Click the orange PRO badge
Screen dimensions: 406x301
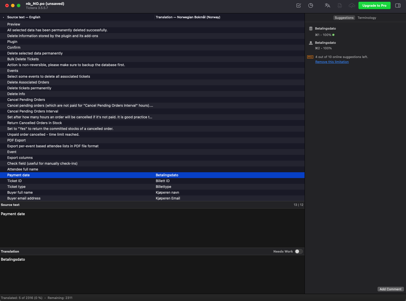tap(310, 57)
